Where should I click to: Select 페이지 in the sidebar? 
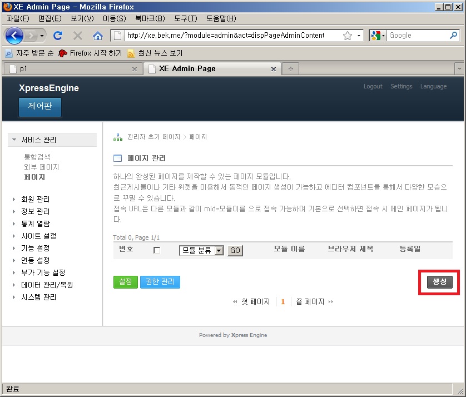pos(34,177)
